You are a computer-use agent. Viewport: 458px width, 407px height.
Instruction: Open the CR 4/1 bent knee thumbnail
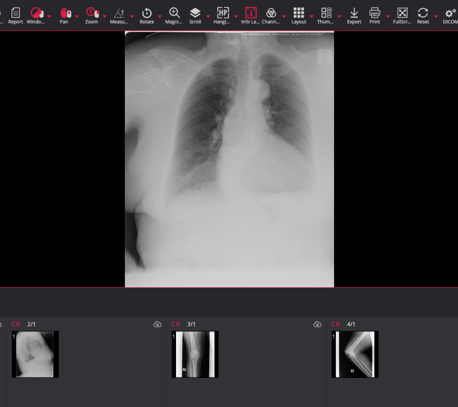(x=355, y=354)
